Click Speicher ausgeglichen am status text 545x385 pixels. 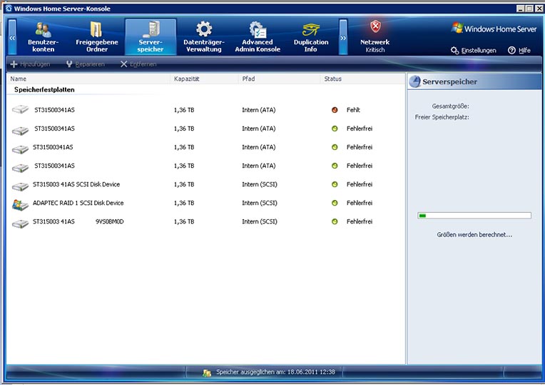tap(275, 372)
